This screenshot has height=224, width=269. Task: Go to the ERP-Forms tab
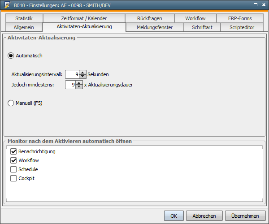240,18
